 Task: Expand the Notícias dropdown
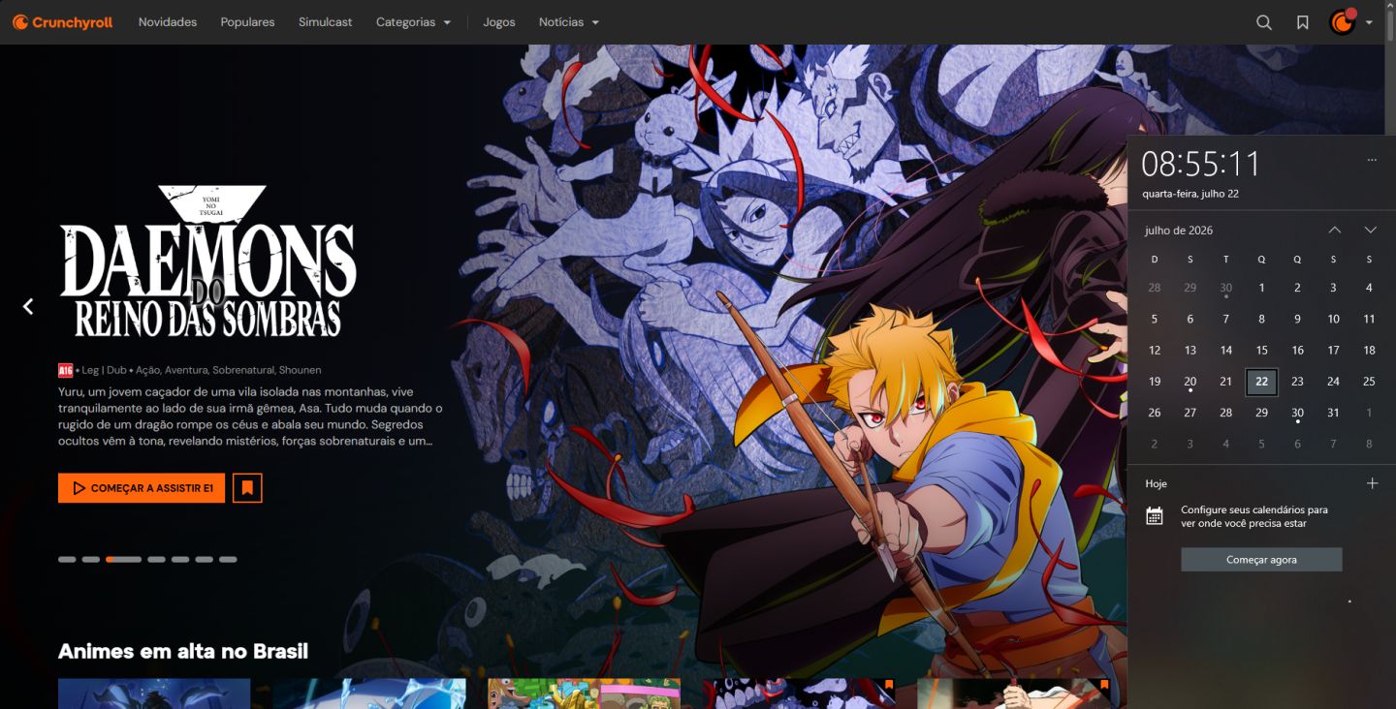[x=569, y=22]
